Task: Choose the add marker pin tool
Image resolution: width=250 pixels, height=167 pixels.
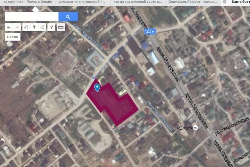Action: (x=34, y=27)
